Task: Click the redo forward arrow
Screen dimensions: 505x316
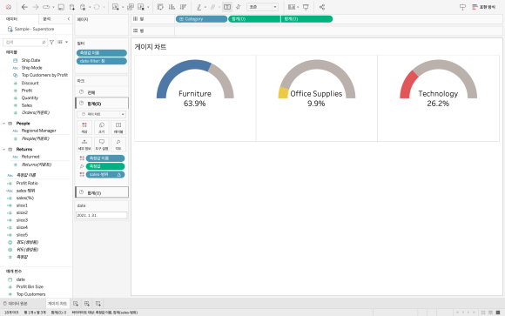Action: pyautogui.click(x=36, y=7)
